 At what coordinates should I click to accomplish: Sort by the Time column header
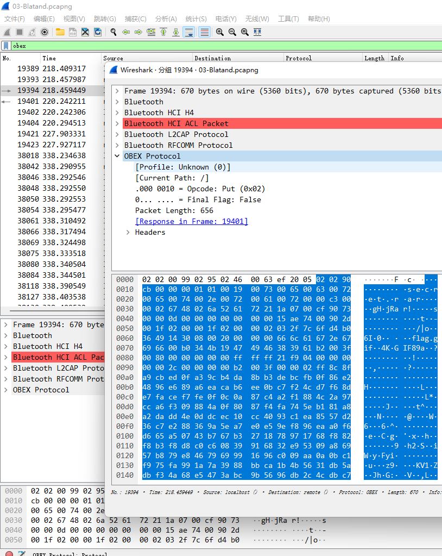71,58
